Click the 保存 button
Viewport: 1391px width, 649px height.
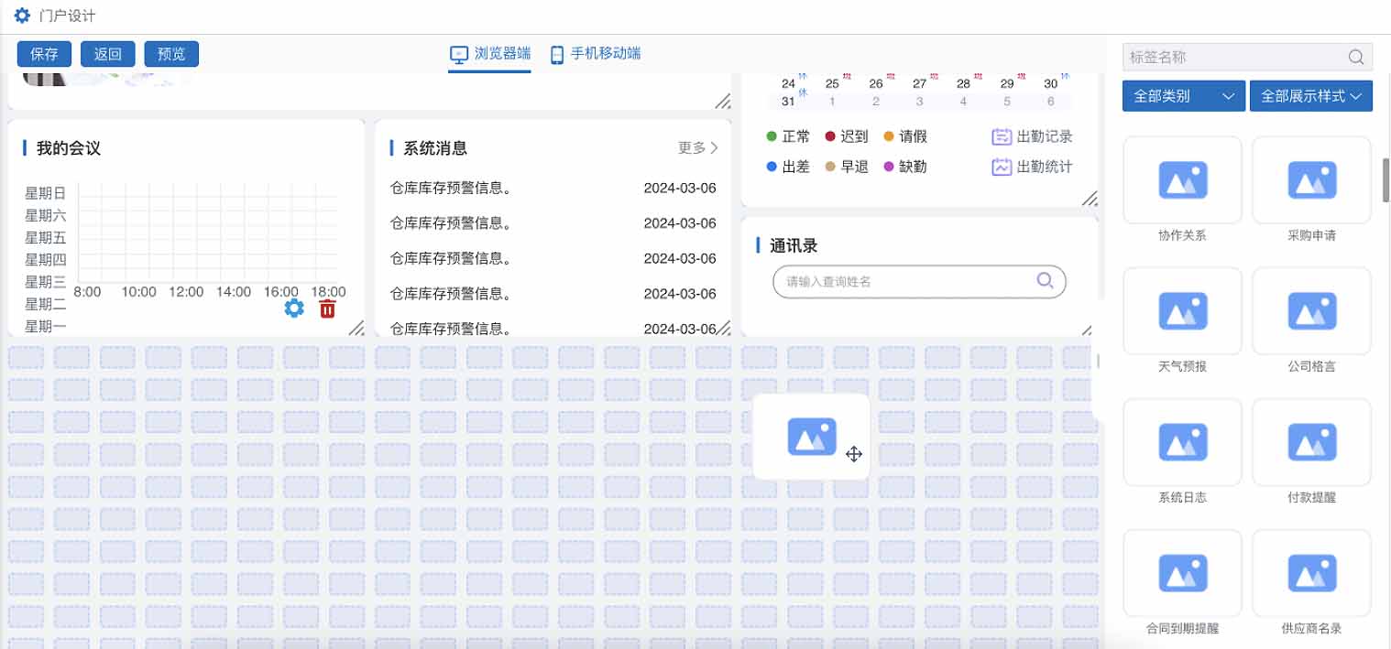(x=43, y=53)
